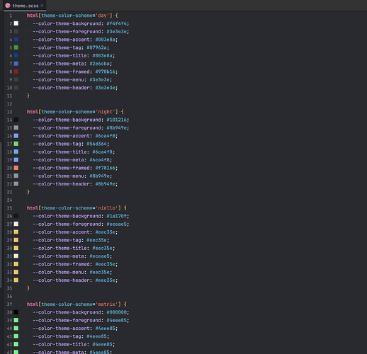Click hex value #eceae5 on line 27
The width and height of the screenshot is (367, 354).
pos(117,224)
